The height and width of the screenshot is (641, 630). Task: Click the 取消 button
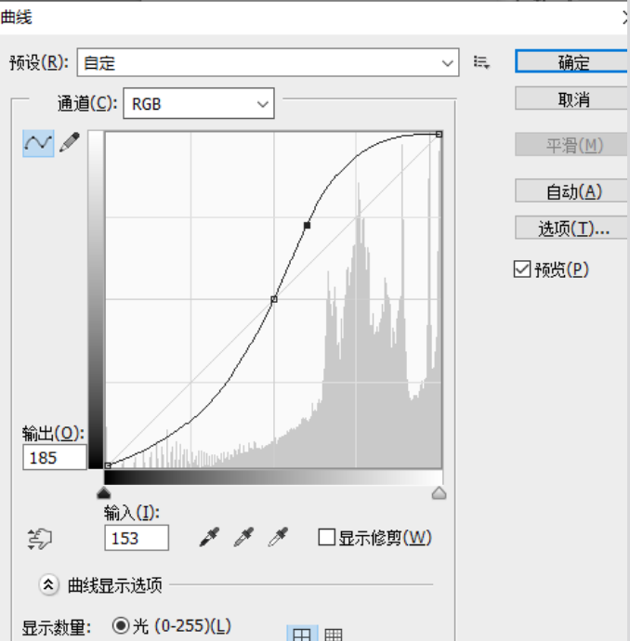pos(571,98)
